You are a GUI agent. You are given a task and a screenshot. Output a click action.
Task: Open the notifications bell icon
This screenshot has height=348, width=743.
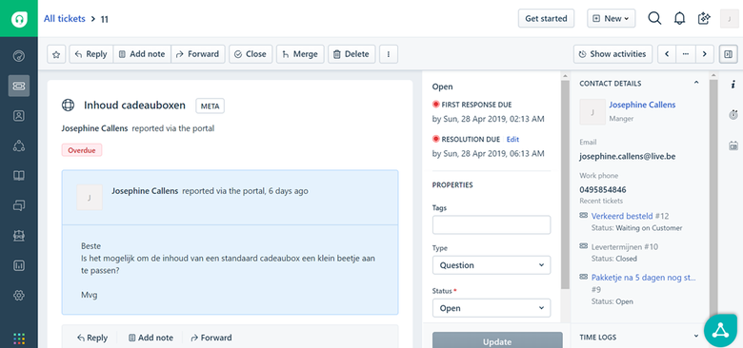point(679,18)
